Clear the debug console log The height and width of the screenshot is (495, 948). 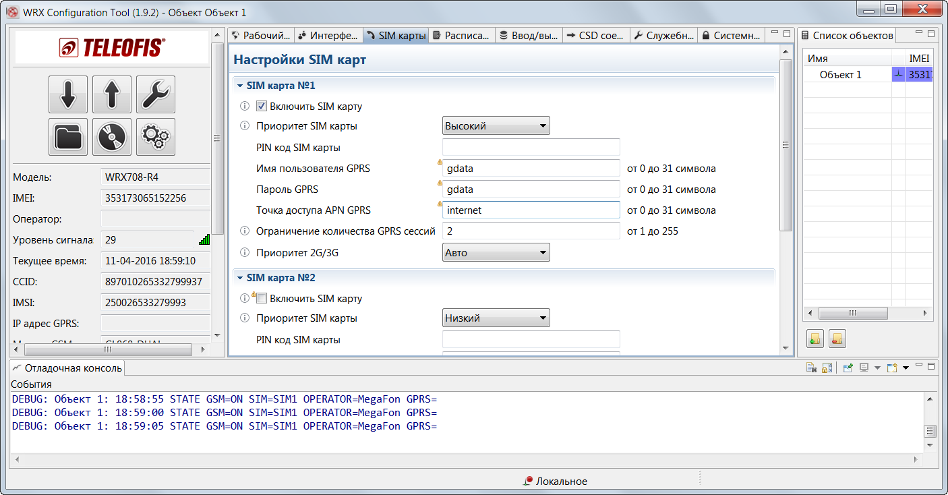tap(812, 366)
